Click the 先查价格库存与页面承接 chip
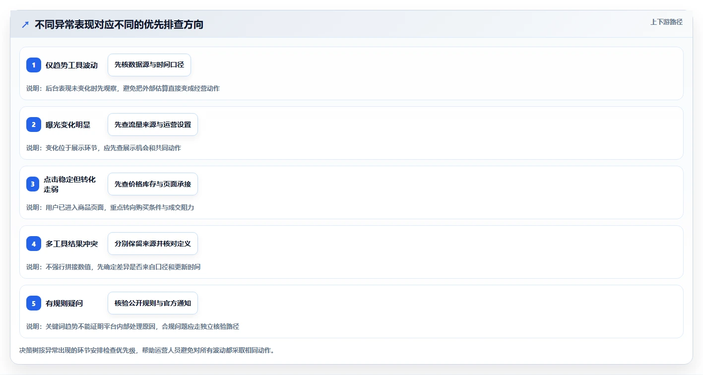Image resolution: width=703 pixels, height=375 pixels. click(x=153, y=184)
